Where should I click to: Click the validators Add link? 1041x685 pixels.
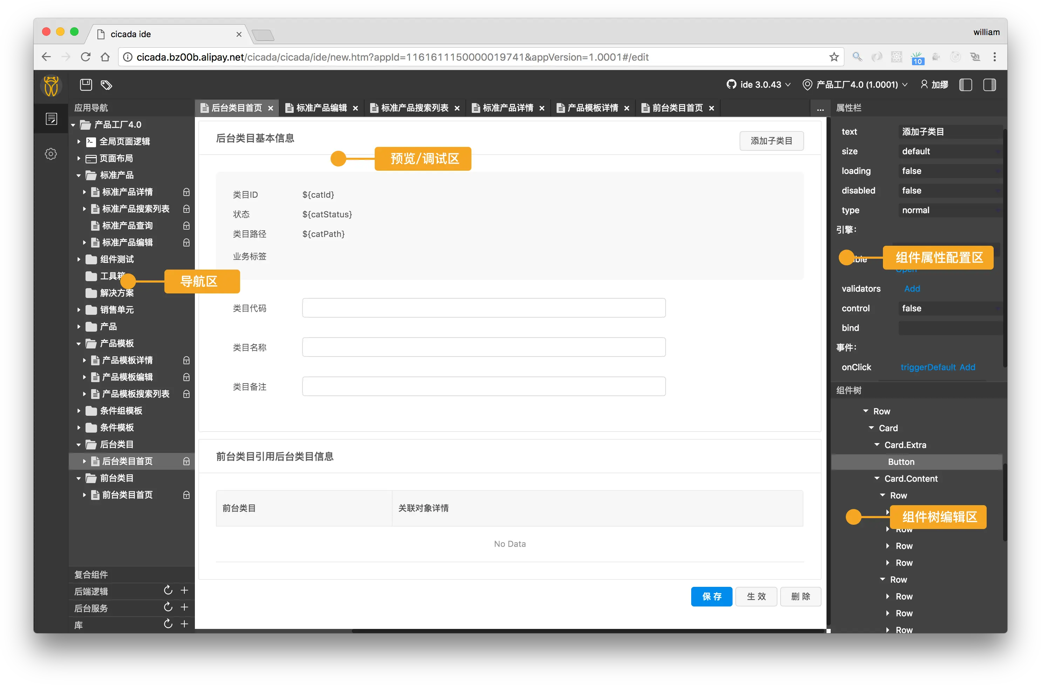tap(912, 289)
